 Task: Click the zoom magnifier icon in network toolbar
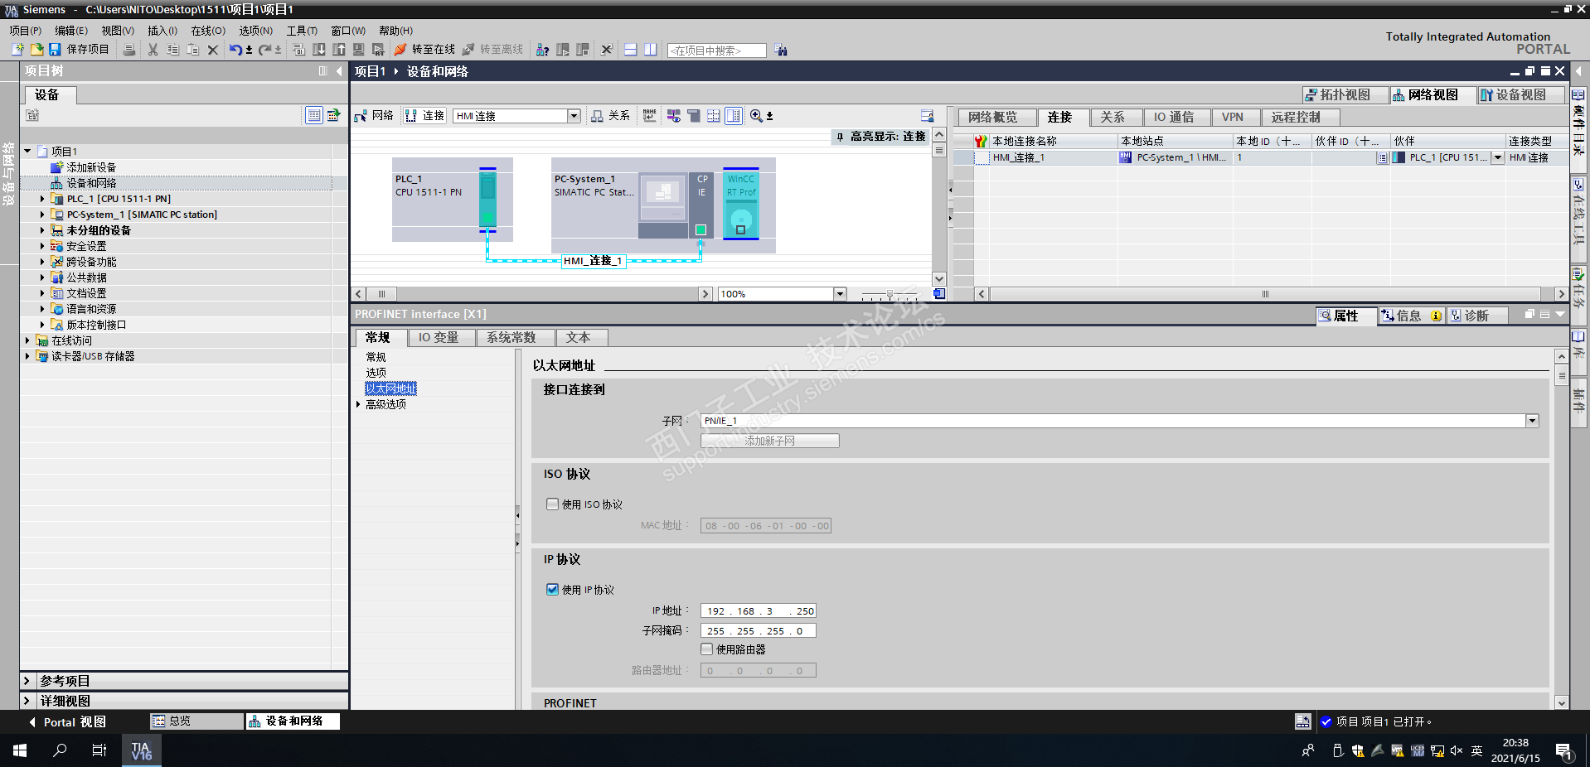click(x=756, y=116)
